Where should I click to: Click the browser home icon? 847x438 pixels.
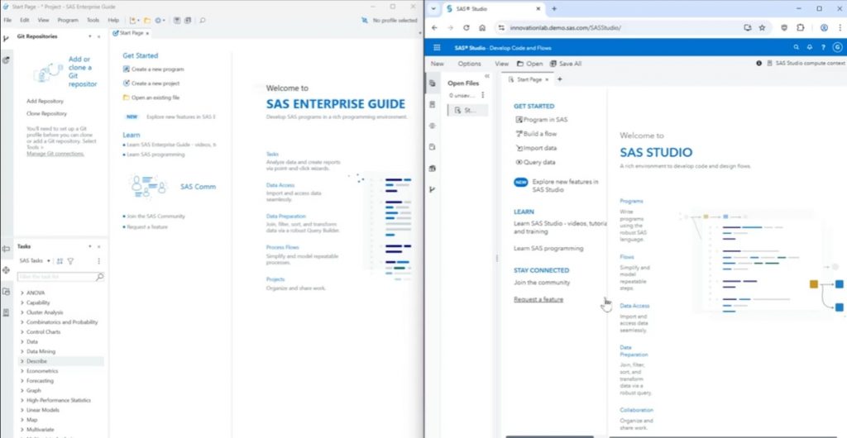[482, 27]
